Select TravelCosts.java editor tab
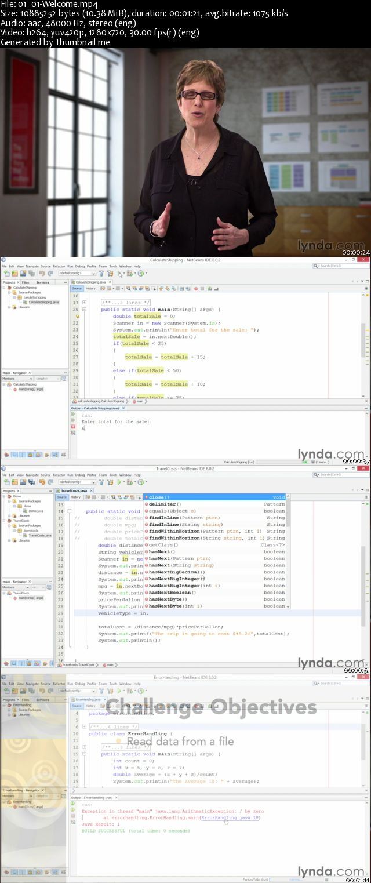The height and width of the screenshot is (883, 371). (74, 490)
